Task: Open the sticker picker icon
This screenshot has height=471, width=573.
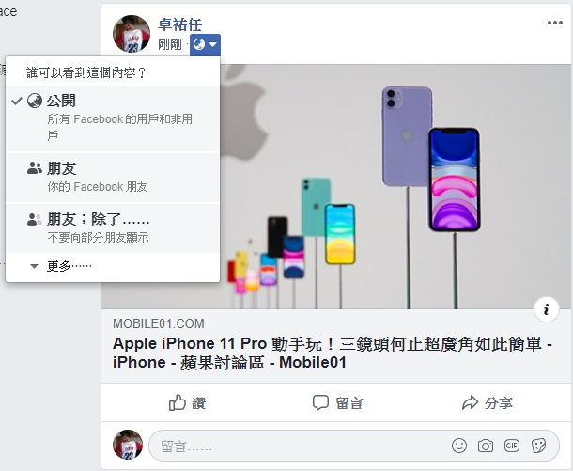Action: tap(538, 446)
